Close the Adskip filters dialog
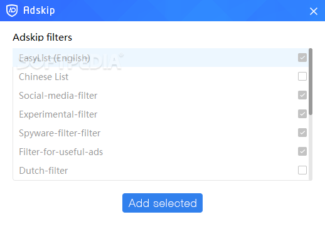Image resolution: width=325 pixels, height=232 pixels. (314, 11)
